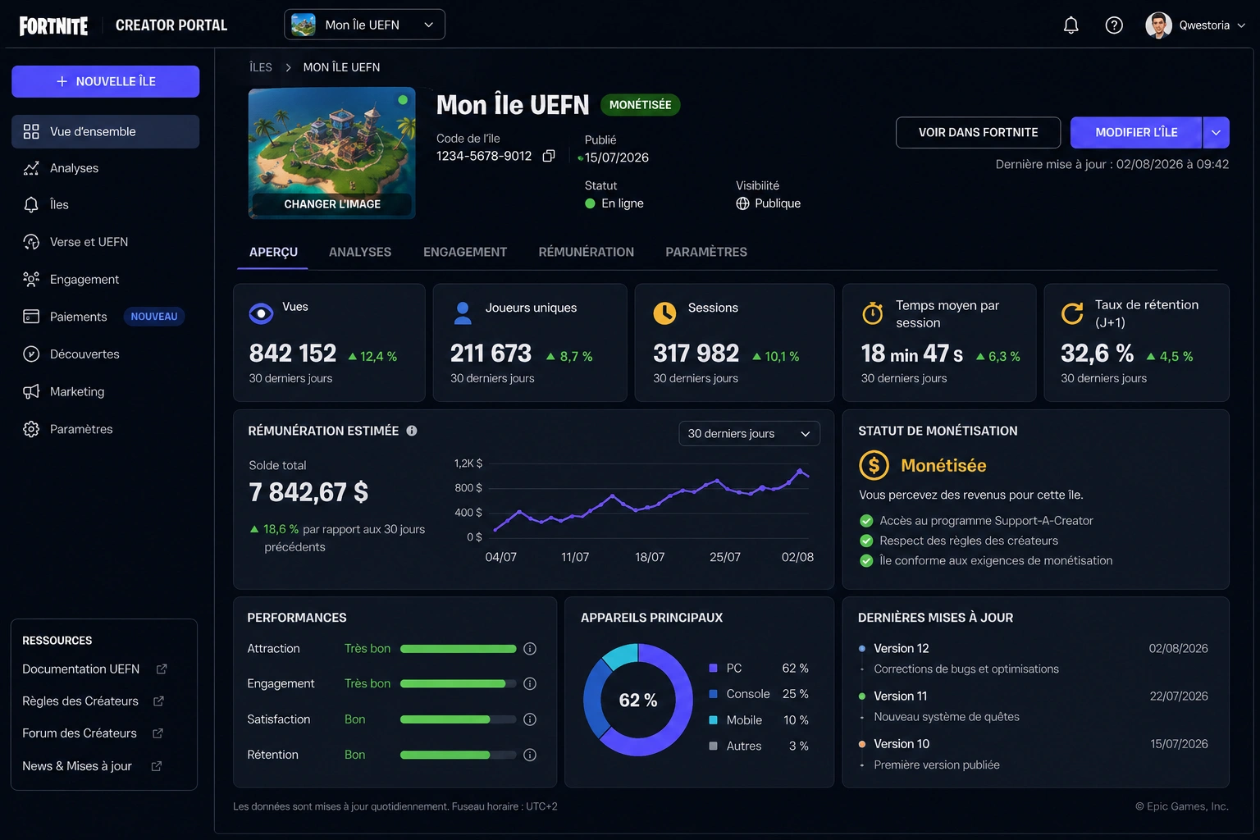Viewport: 1260px width, 840px height.
Task: Click the island thumbnail image
Action: tap(332, 153)
